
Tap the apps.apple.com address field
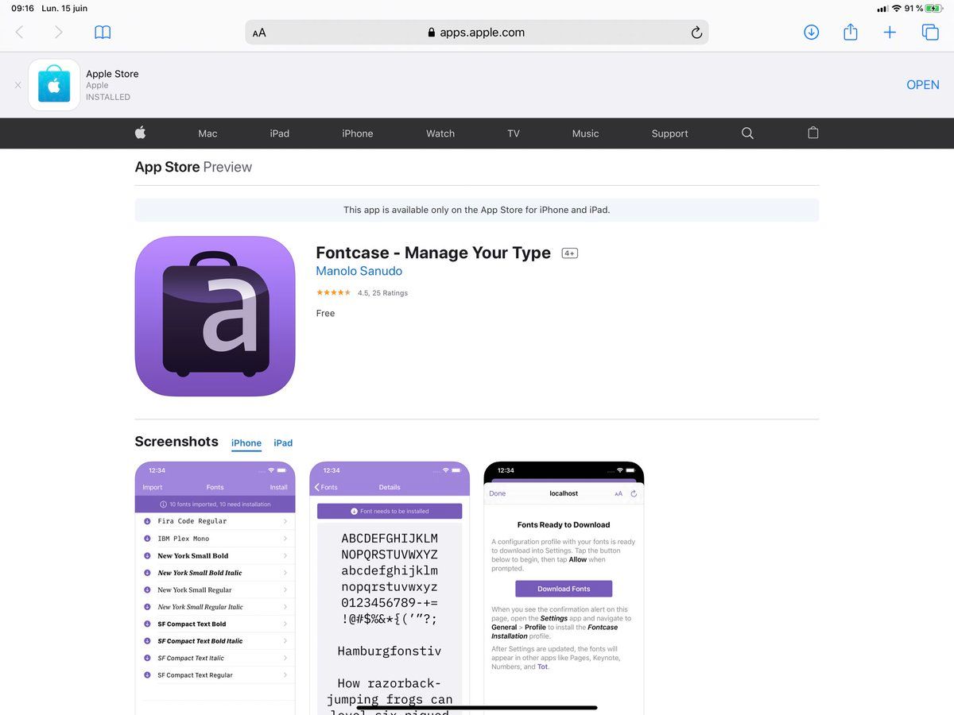tap(482, 33)
